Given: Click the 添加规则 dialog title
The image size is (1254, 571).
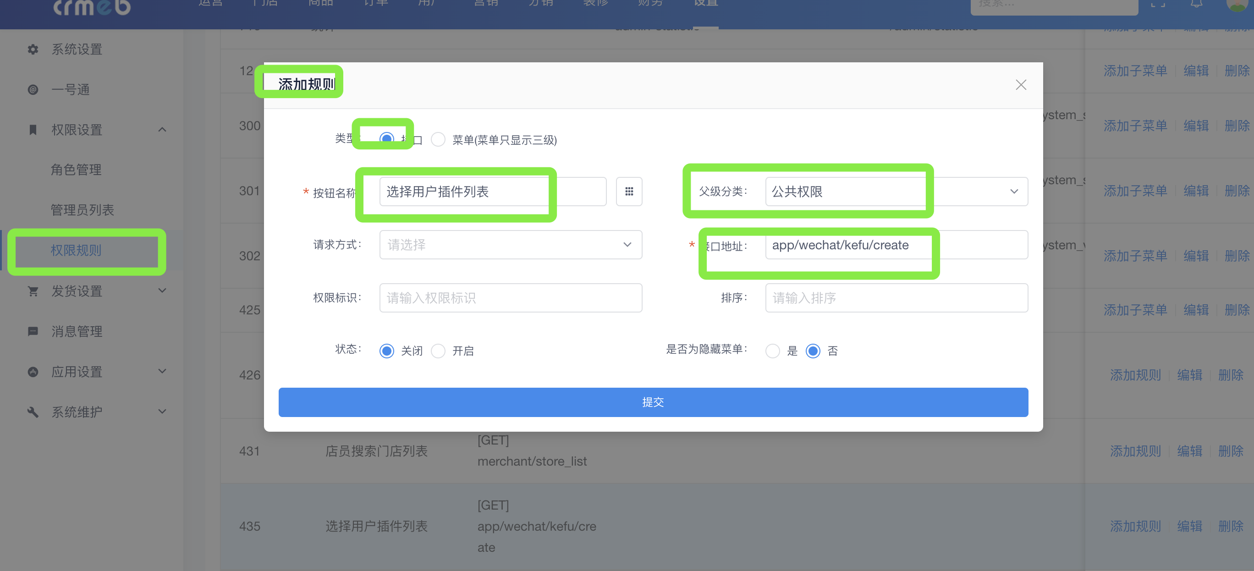Looking at the screenshot, I should 306,84.
